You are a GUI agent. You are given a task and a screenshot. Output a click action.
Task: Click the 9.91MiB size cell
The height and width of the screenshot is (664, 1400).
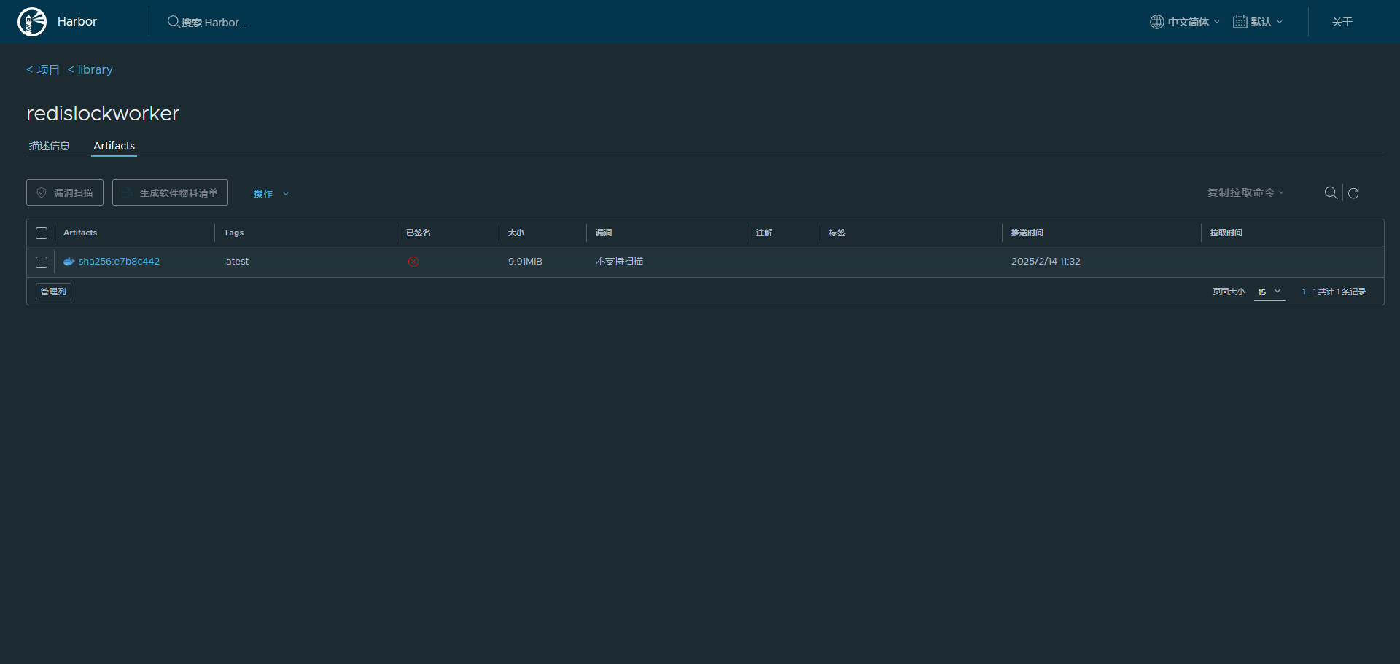tap(525, 262)
